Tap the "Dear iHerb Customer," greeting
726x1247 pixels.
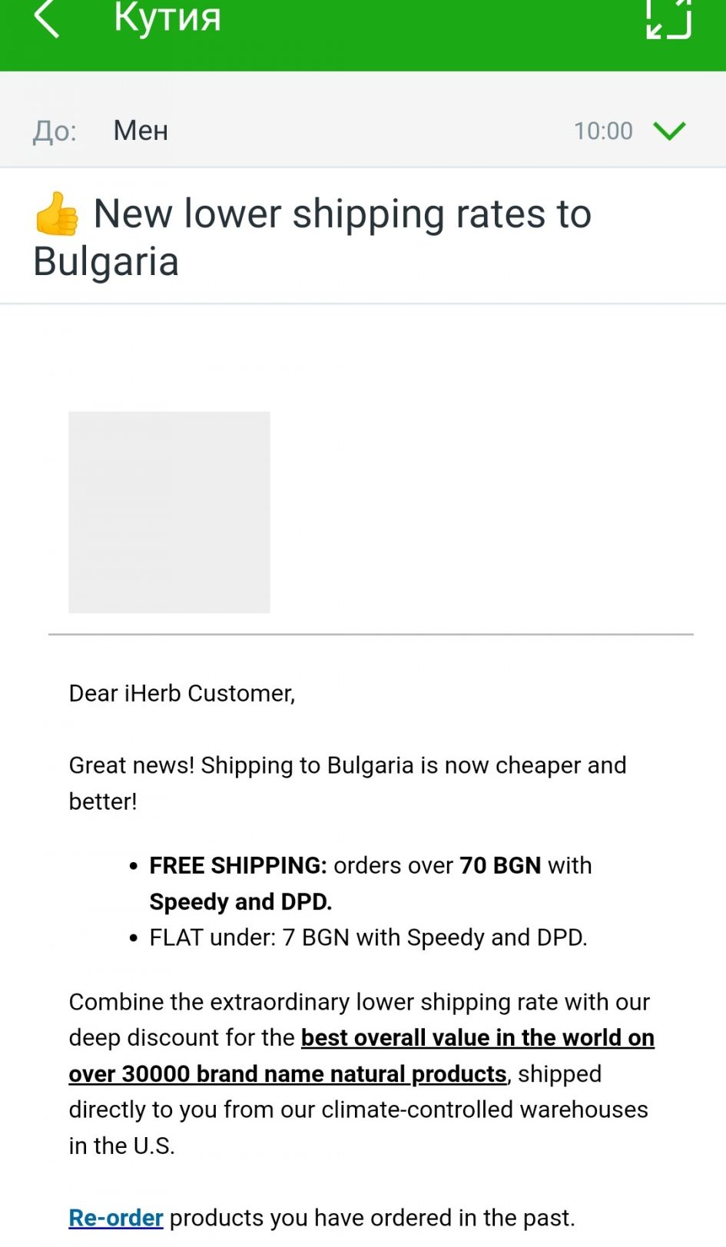click(181, 694)
